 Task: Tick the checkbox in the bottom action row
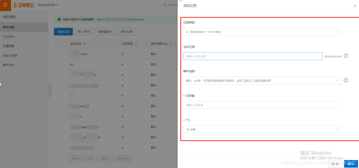click(61, 158)
